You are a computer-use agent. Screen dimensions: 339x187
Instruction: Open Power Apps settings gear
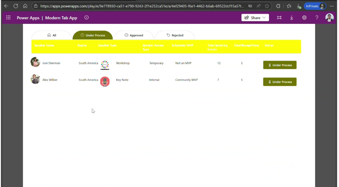(x=304, y=18)
